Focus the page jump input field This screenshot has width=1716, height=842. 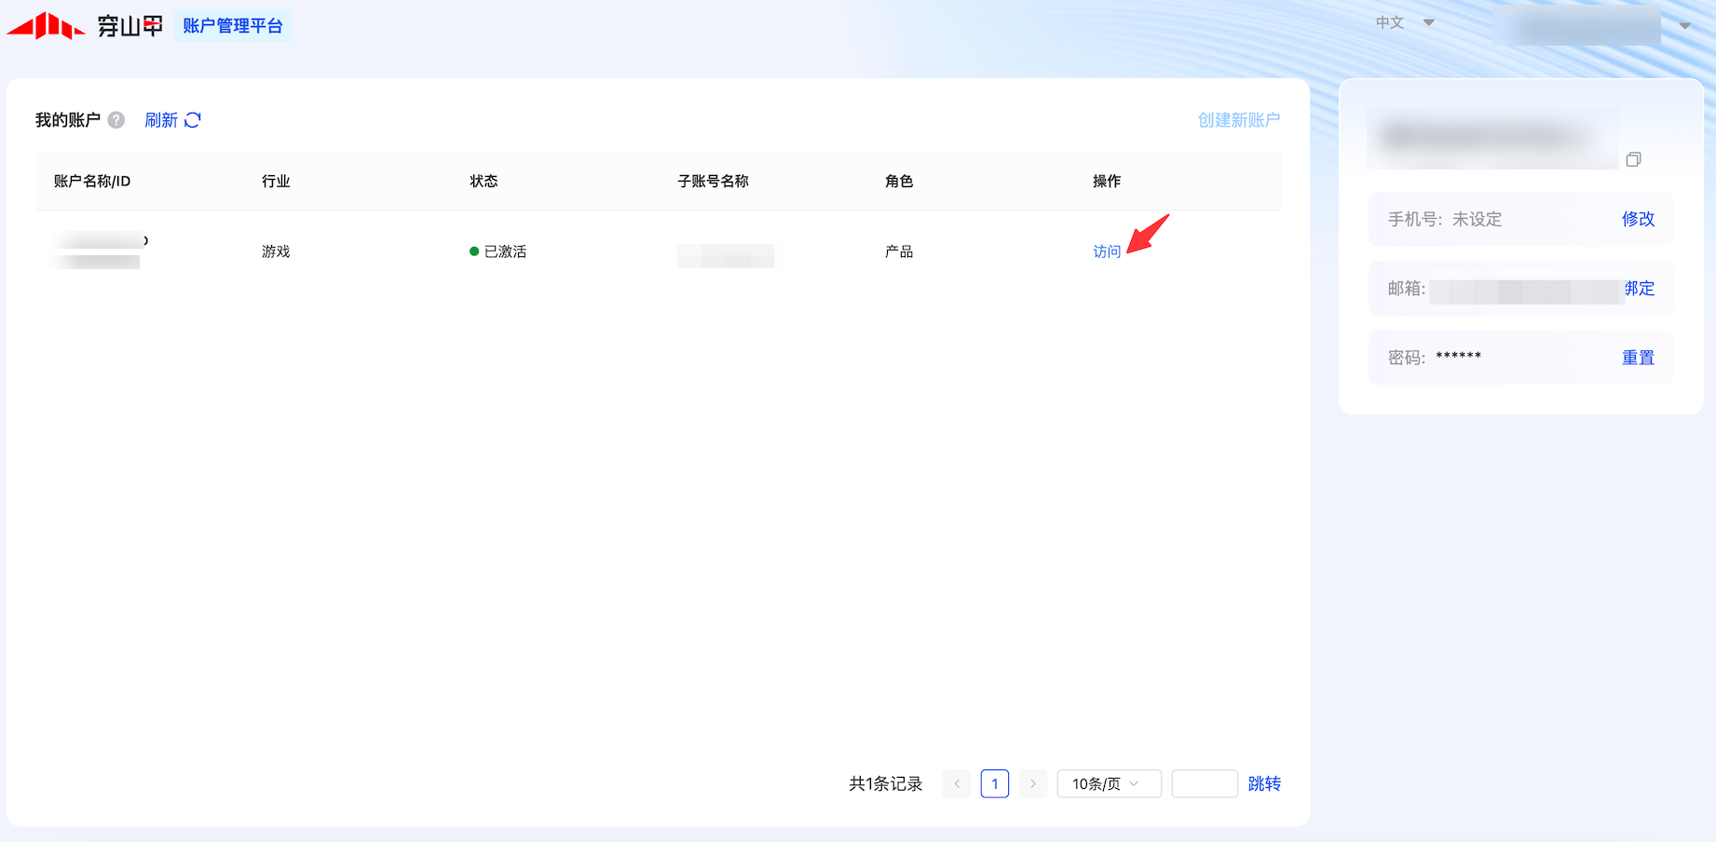(x=1204, y=784)
